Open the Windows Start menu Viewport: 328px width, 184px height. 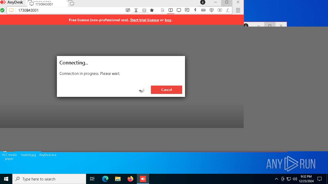[x=6, y=179]
